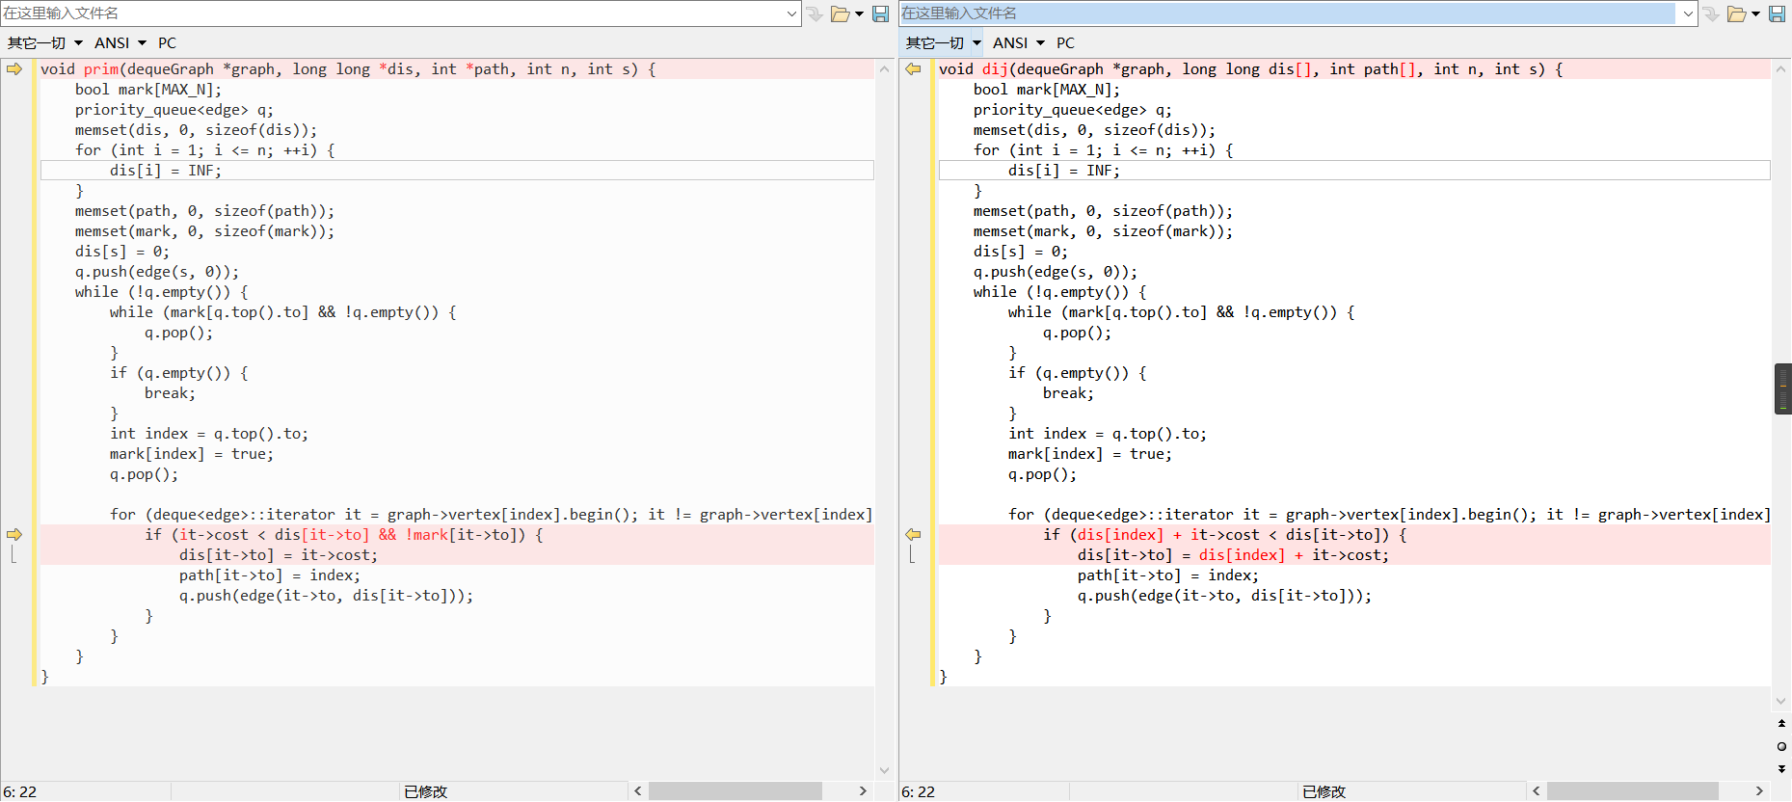Click the 'dij' function name in right pane
The width and height of the screenshot is (1792, 802).
tap(995, 69)
